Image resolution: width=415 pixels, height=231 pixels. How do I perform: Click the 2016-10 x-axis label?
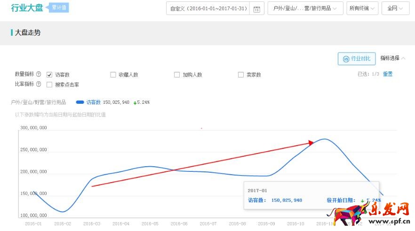click(295, 223)
